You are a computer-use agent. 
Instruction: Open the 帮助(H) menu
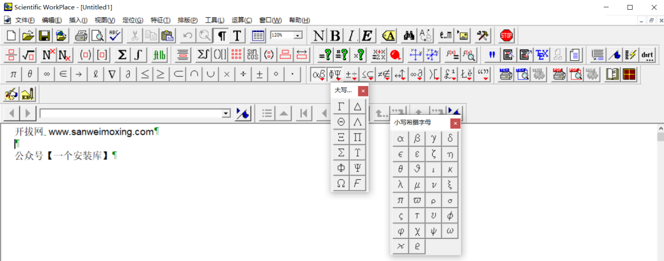299,20
